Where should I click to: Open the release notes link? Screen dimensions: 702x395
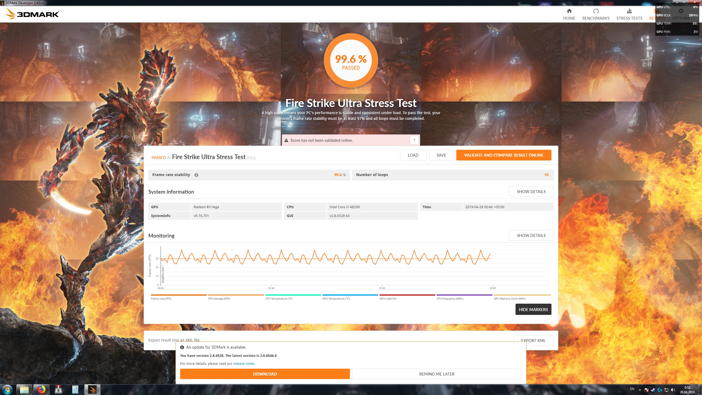point(244,364)
